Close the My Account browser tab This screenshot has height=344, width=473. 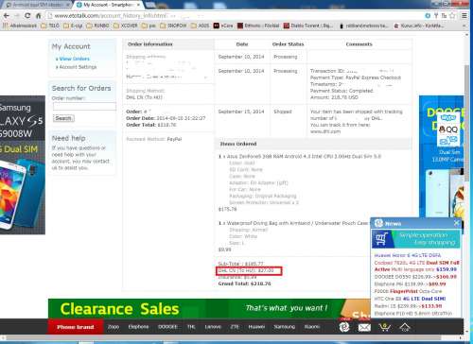tap(138, 5)
